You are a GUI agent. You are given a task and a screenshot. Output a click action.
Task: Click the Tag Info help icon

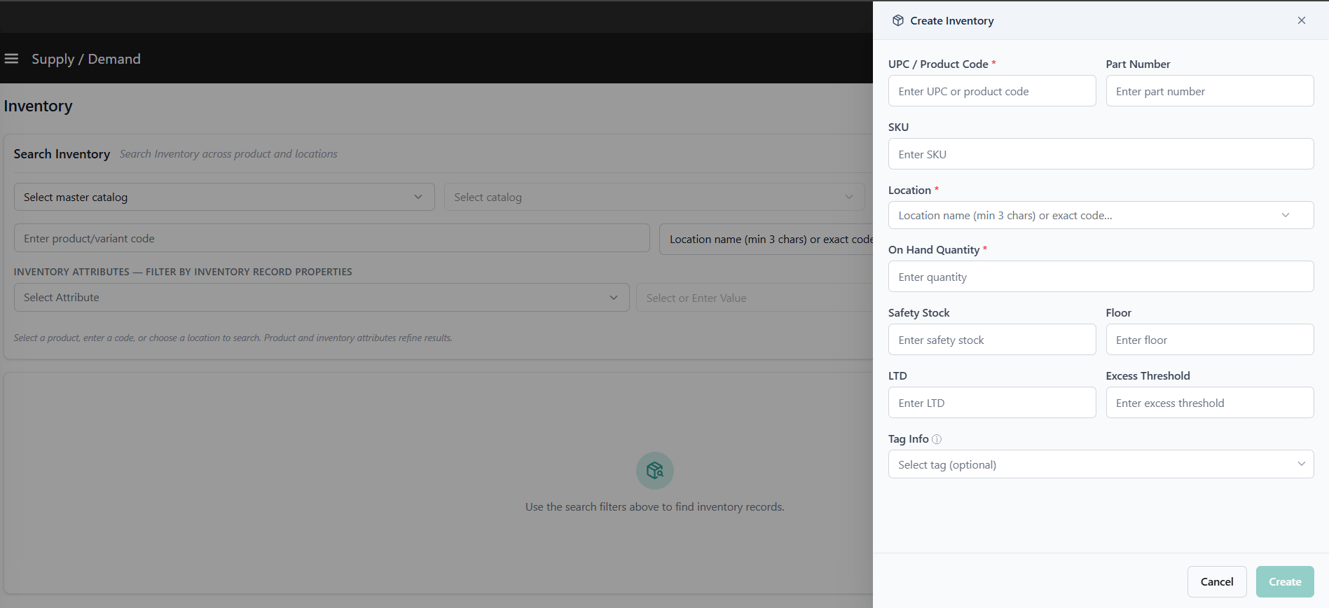coord(936,439)
